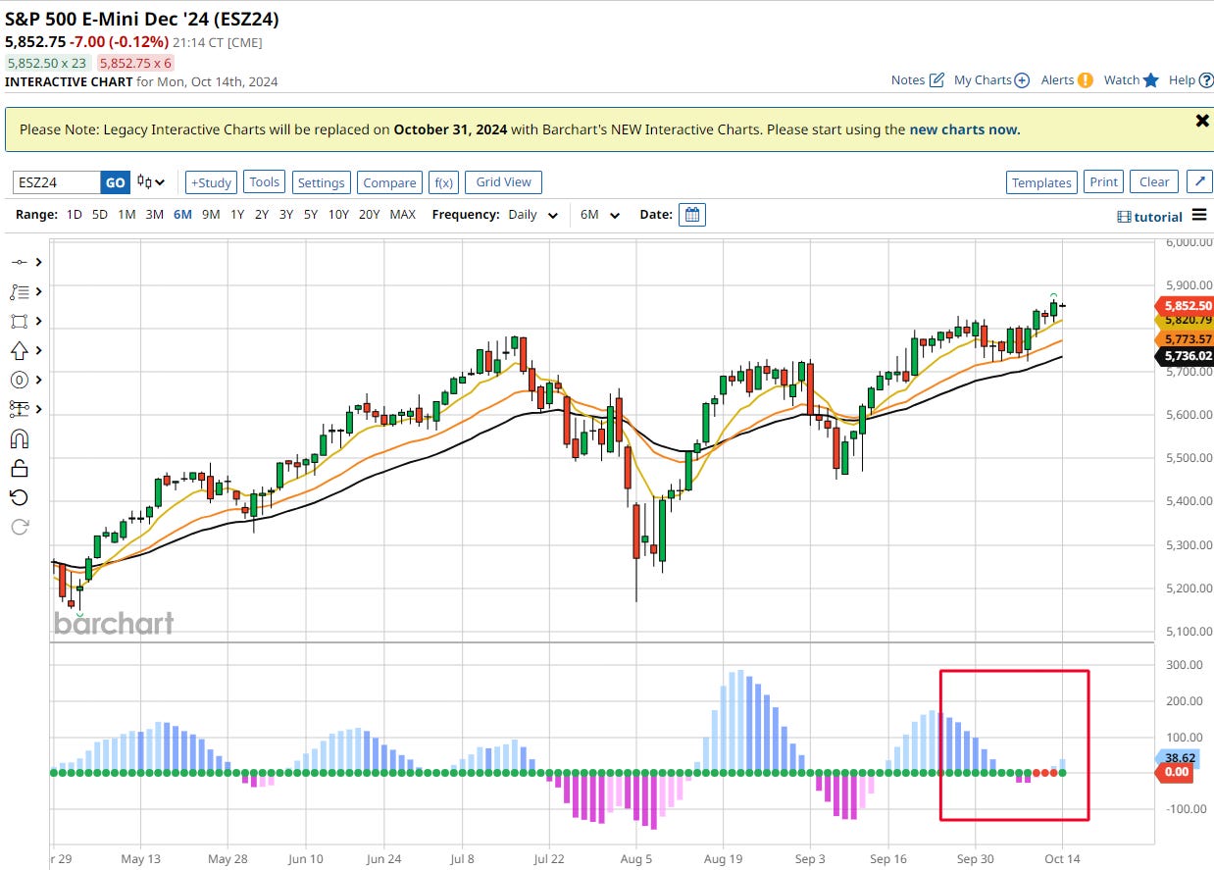The height and width of the screenshot is (870, 1214).
Task: Click the symbol input field ESZ24
Action: (x=57, y=182)
